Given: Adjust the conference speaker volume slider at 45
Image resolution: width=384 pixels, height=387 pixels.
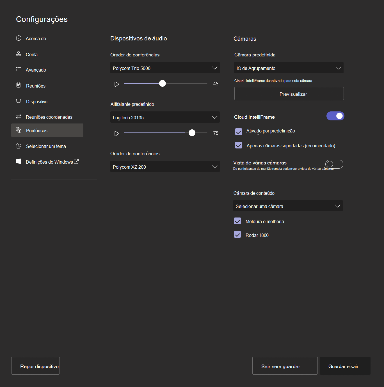Looking at the screenshot, I should click(x=162, y=83).
